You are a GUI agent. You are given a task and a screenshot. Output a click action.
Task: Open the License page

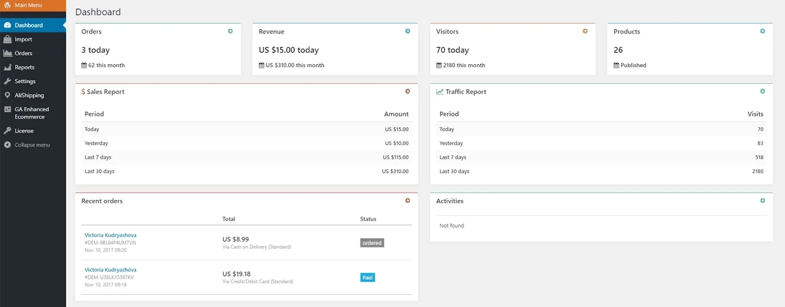coord(33,131)
